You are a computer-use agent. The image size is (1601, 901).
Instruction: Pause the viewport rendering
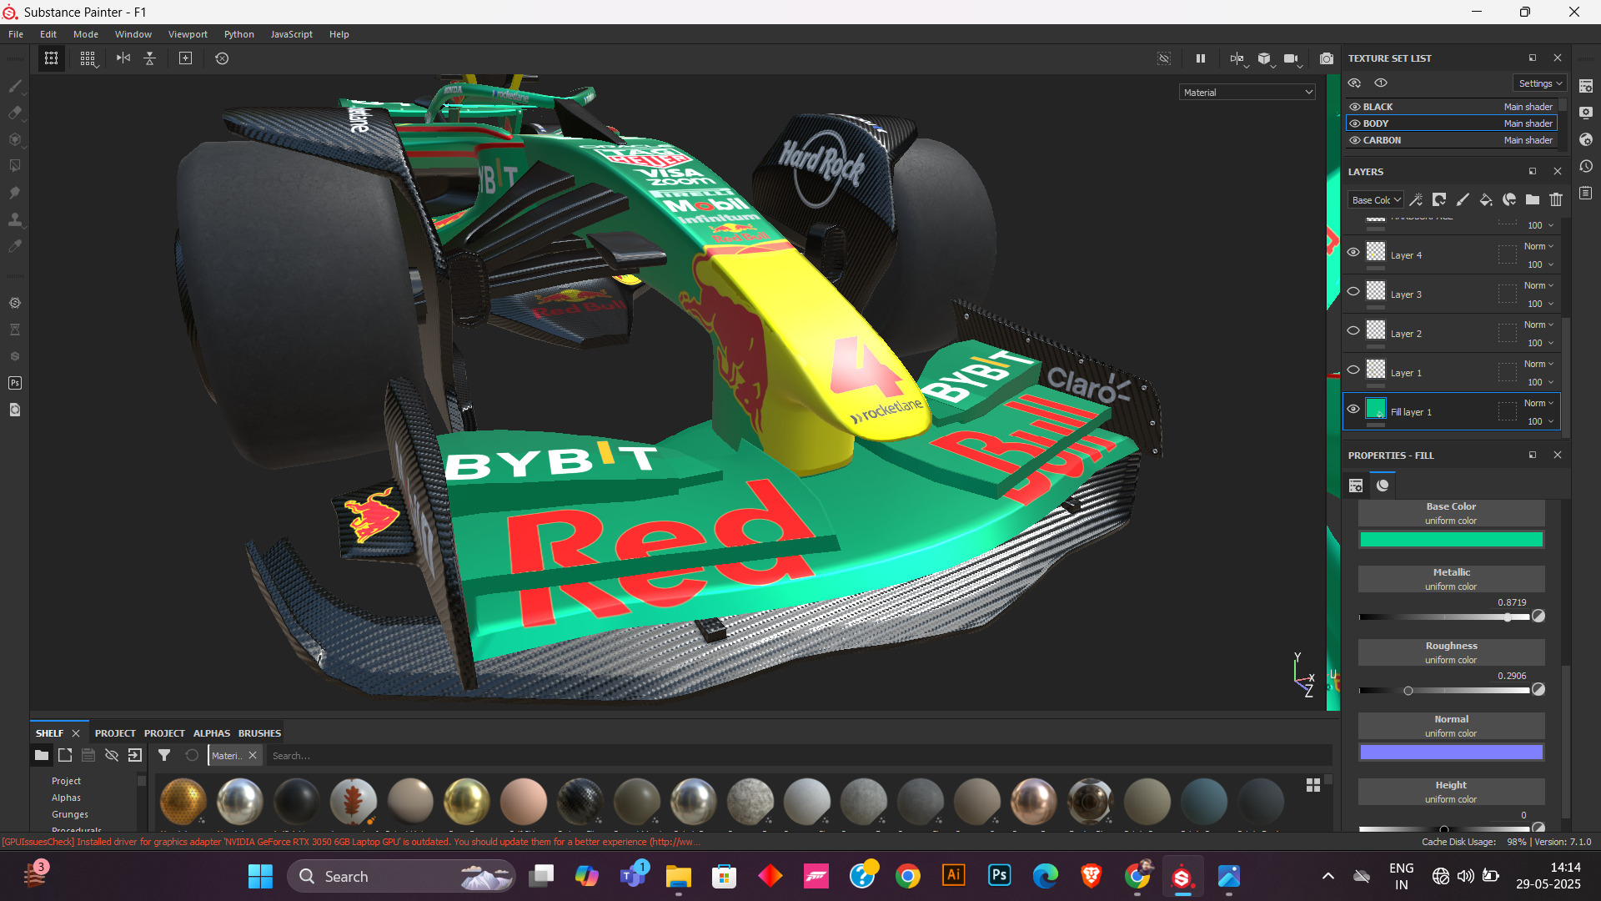coord(1201,58)
